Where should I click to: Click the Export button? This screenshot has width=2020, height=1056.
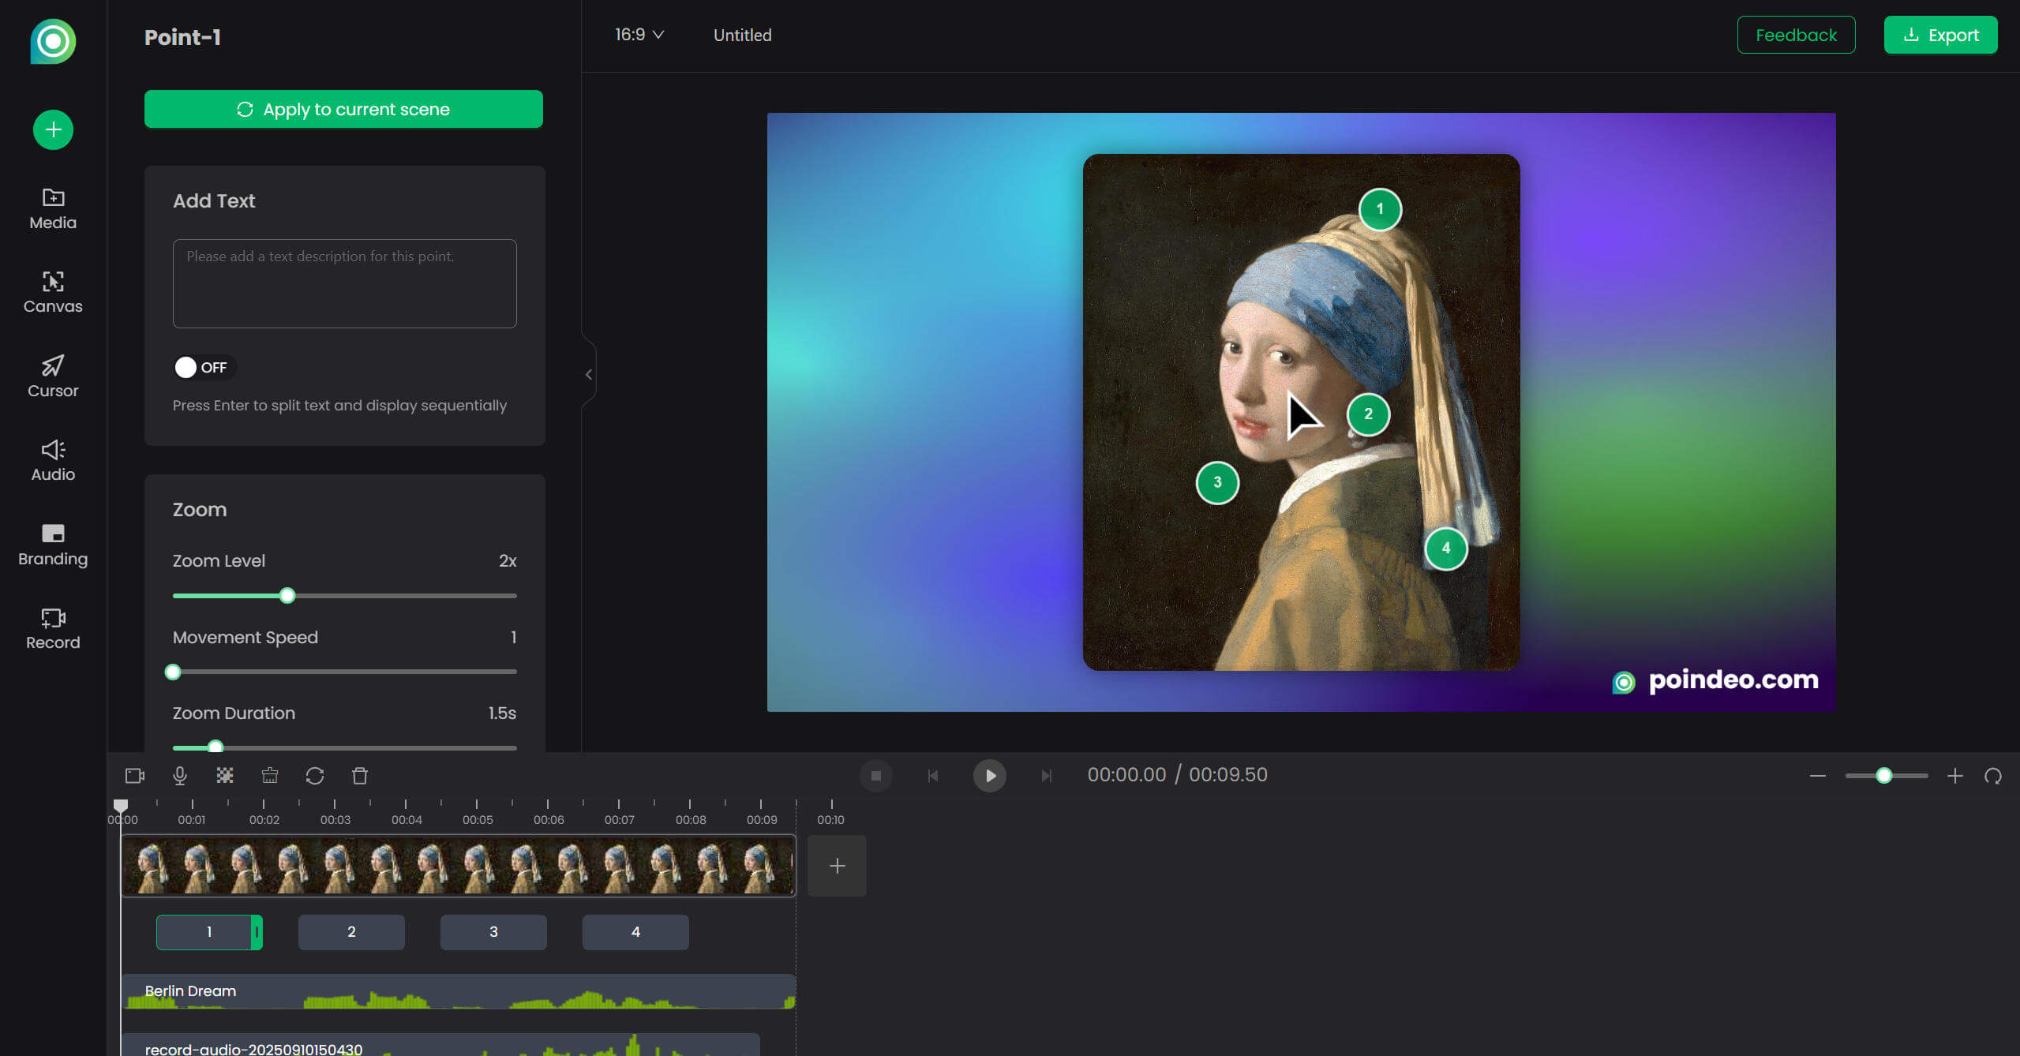tap(1940, 35)
